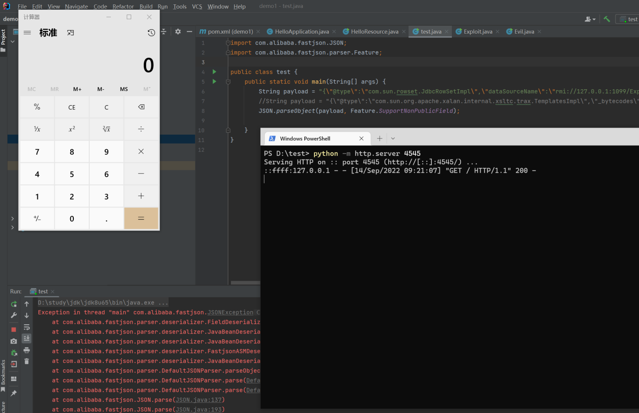The height and width of the screenshot is (413, 639).
Task: Click the calculator backspace key
Action: pyautogui.click(x=141, y=107)
